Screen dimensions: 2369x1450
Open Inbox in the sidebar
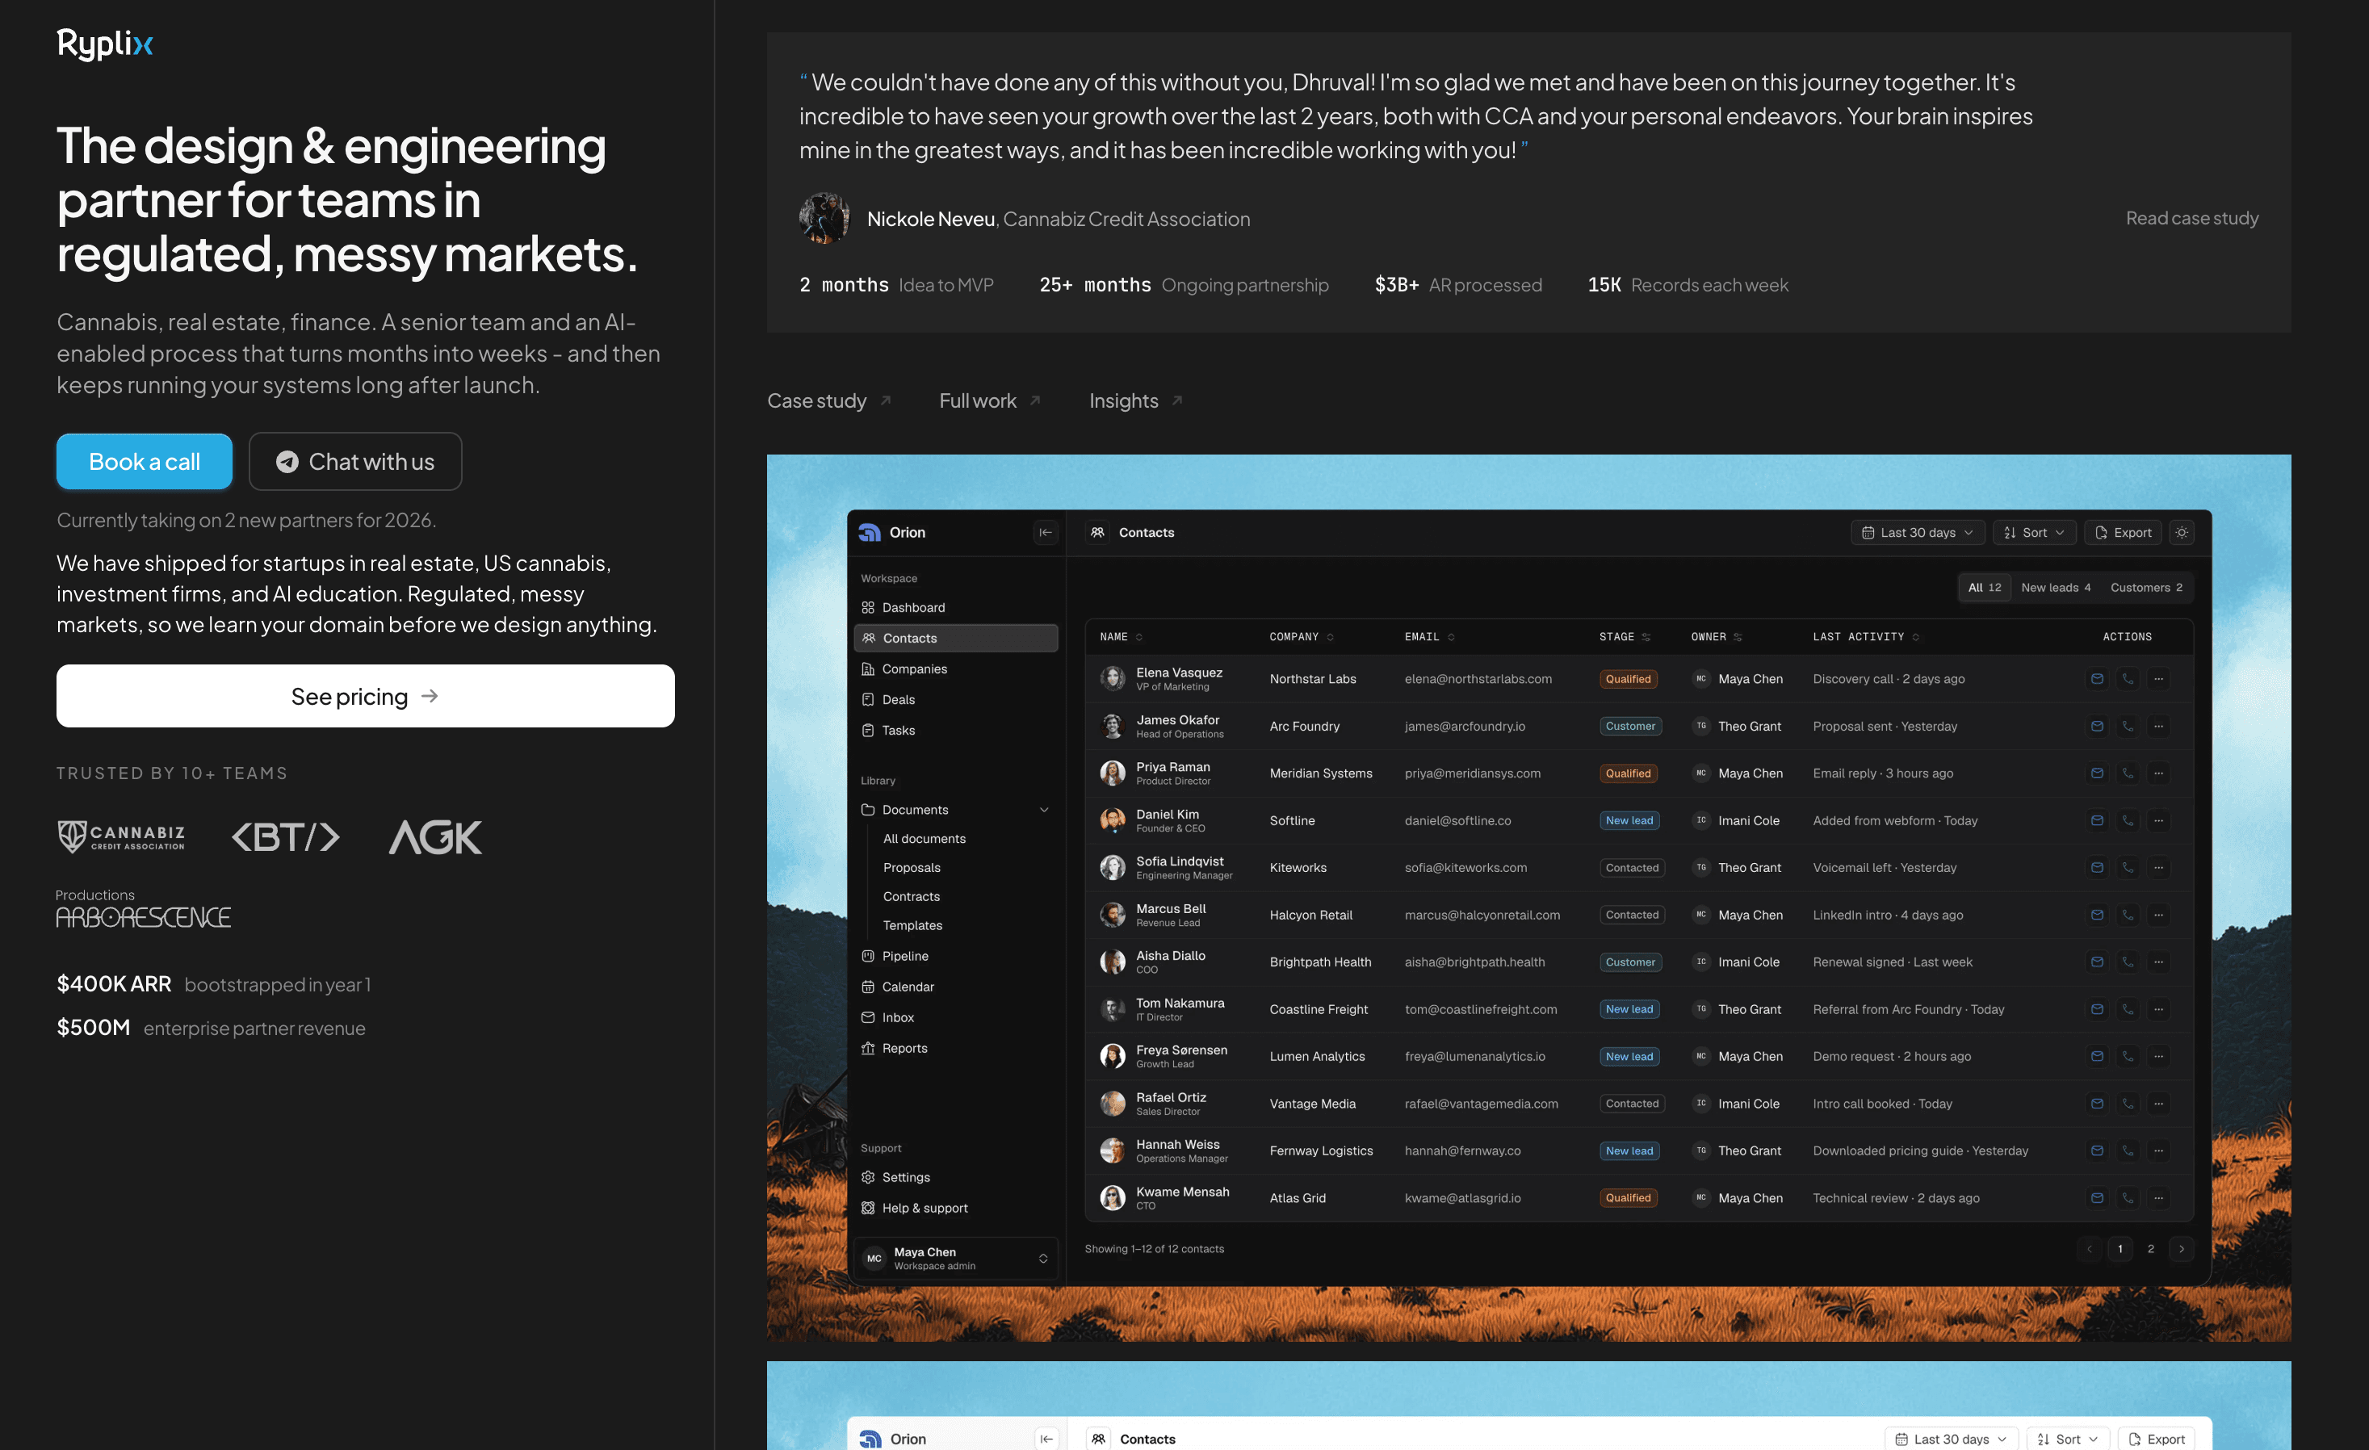956,1017
